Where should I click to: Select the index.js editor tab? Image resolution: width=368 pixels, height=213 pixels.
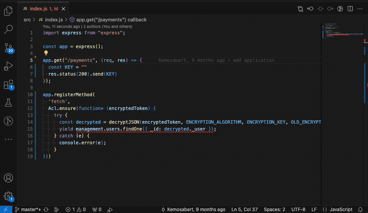pyautogui.click(x=40, y=8)
